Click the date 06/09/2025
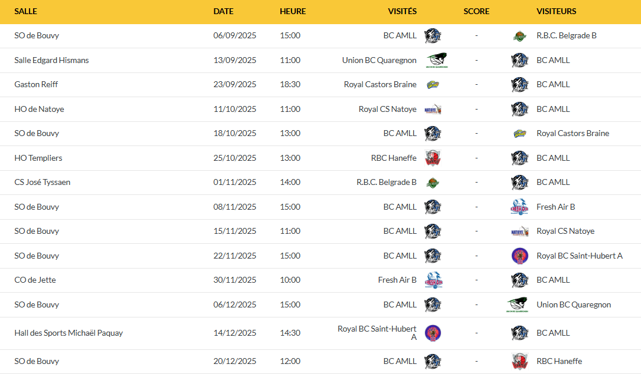Screen dimensions: 641x374 click(235, 35)
